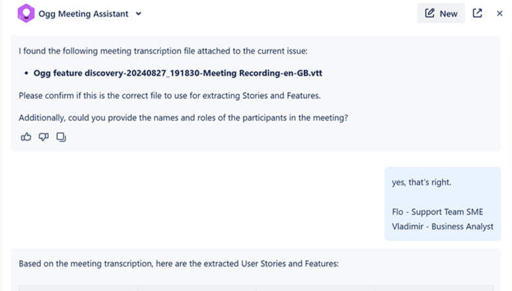Copy the assistant response
The width and height of the screenshot is (512, 291).
click(61, 137)
